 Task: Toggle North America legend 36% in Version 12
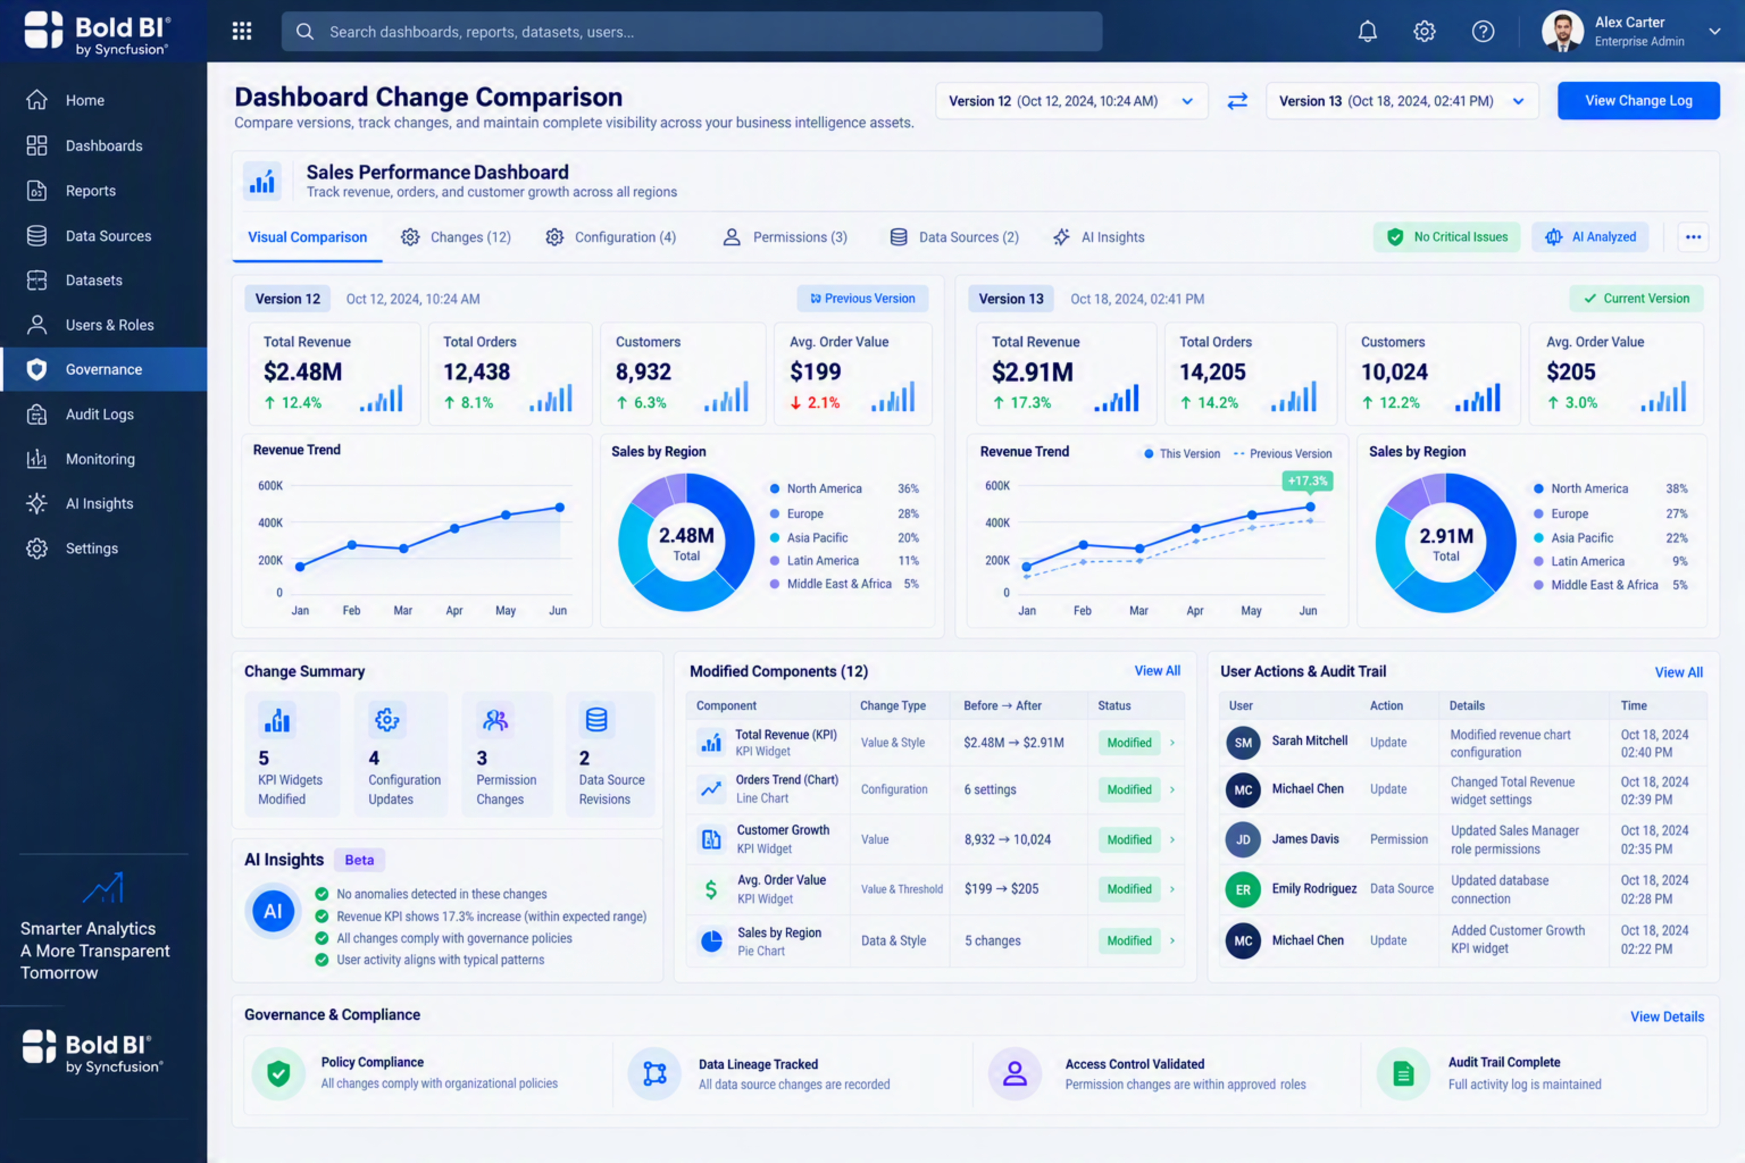844,489
